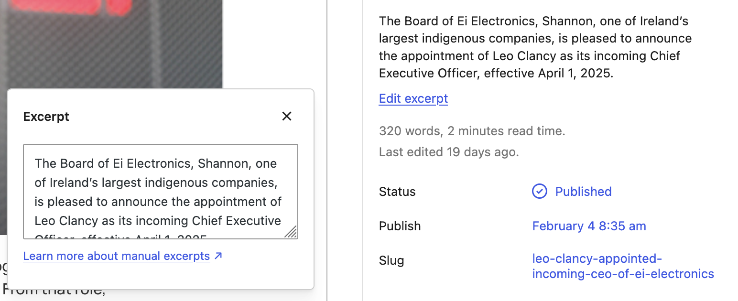
Task: Open the Published status options
Action: (x=583, y=192)
